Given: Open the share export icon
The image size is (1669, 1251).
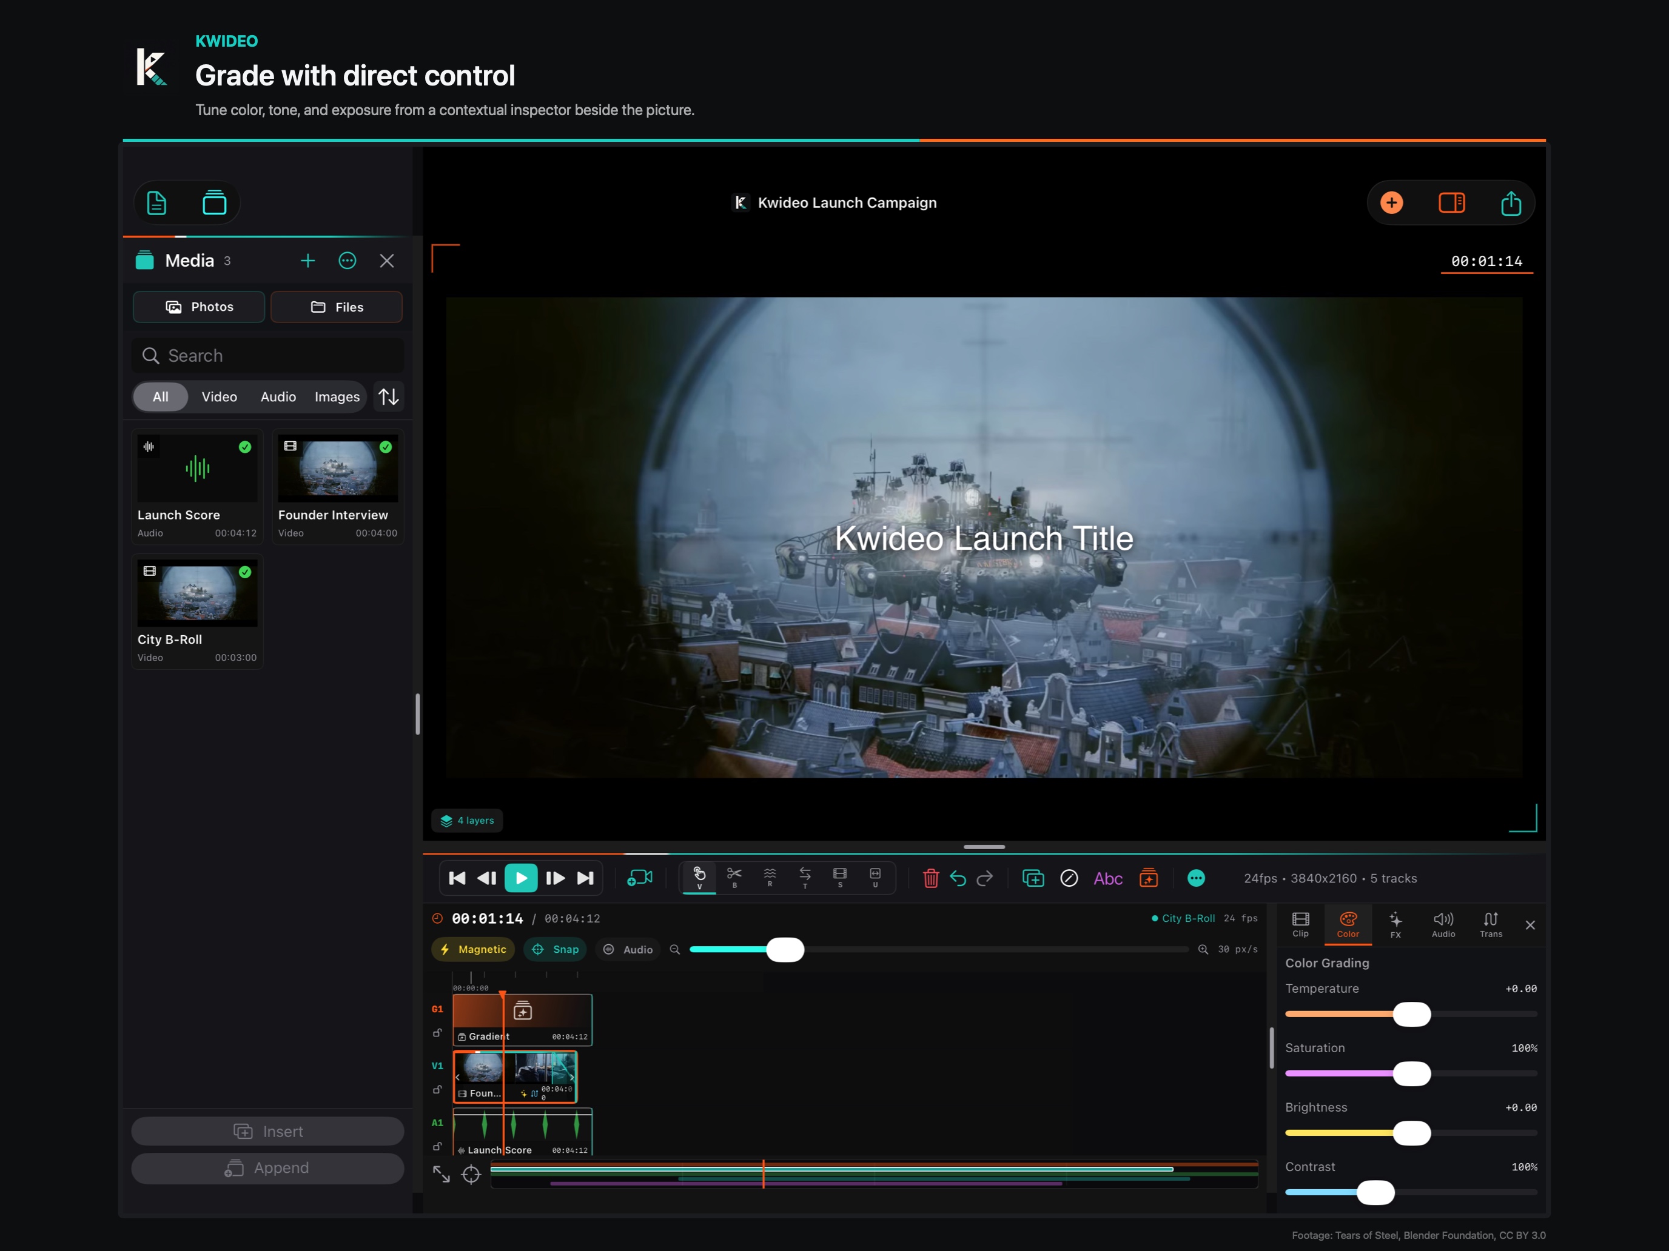Looking at the screenshot, I should (x=1511, y=203).
